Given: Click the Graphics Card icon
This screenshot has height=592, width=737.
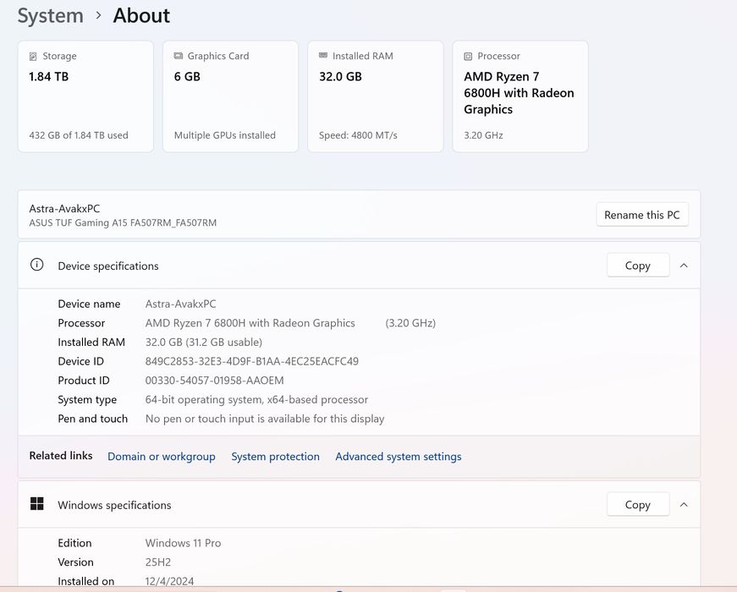Looking at the screenshot, I should coord(179,57).
